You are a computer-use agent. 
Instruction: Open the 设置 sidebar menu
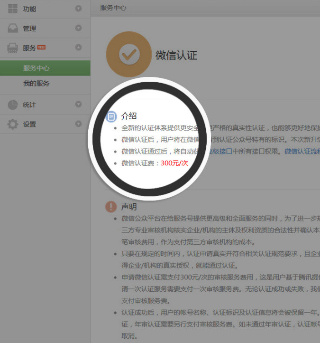point(45,124)
